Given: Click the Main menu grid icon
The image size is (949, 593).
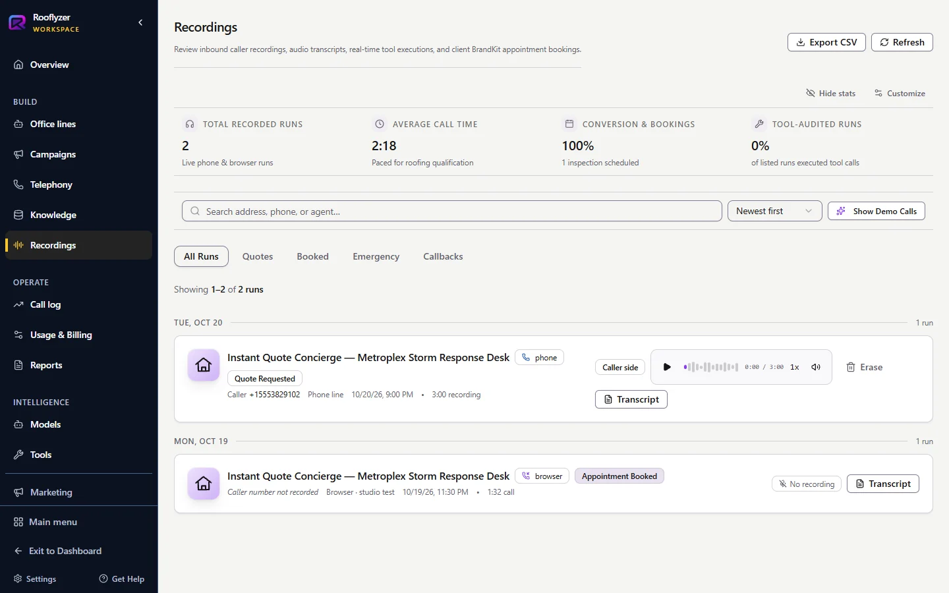Looking at the screenshot, I should (18, 522).
